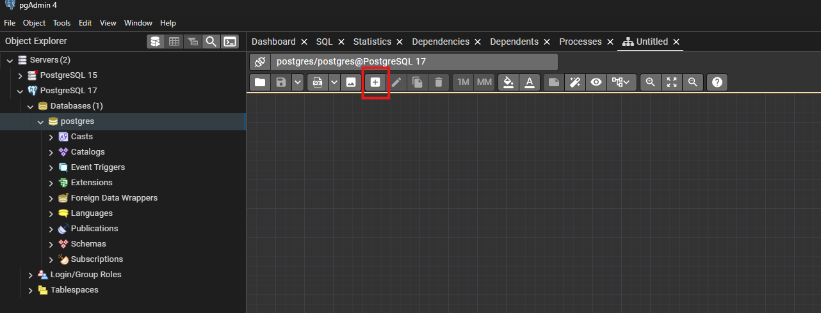Open the Save options dropdown arrow
Screen dimensions: 821x313
tap(297, 82)
